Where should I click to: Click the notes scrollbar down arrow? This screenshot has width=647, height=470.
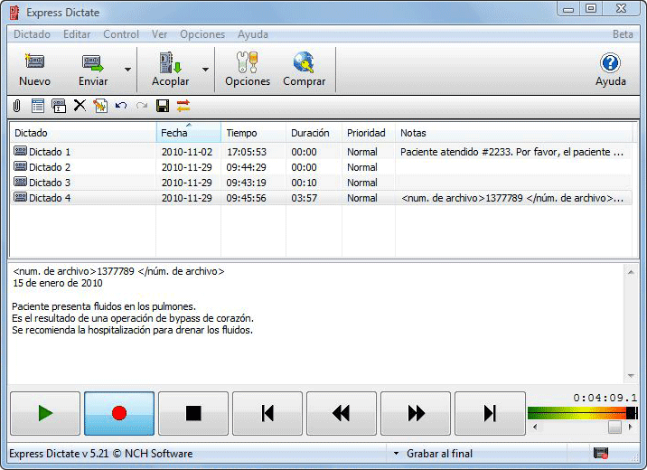click(631, 375)
